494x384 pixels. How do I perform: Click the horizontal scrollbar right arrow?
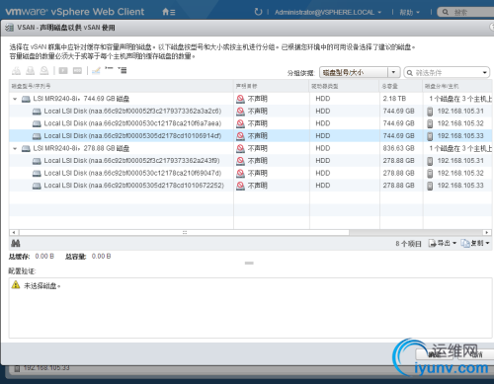click(x=487, y=233)
